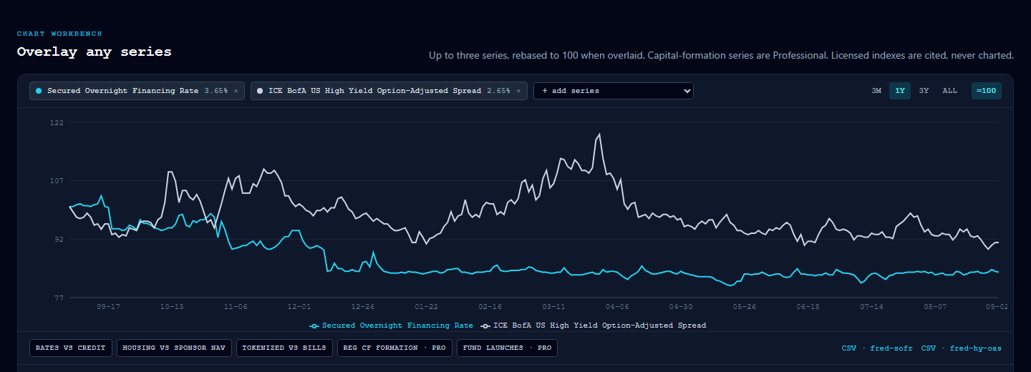Click the 107 y-axis label
The width and height of the screenshot is (1031, 372).
click(x=57, y=181)
